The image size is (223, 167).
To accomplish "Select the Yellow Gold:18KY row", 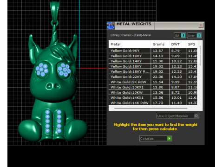I will [153, 66].
